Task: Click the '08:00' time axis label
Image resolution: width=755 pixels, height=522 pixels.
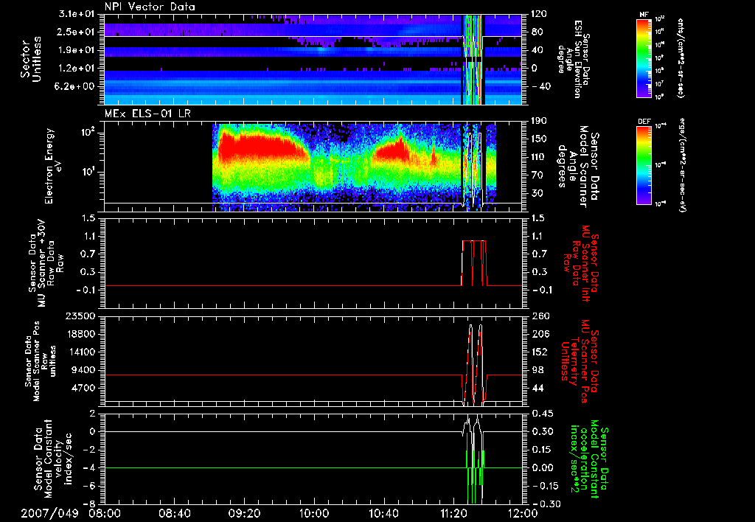Action: point(105,513)
